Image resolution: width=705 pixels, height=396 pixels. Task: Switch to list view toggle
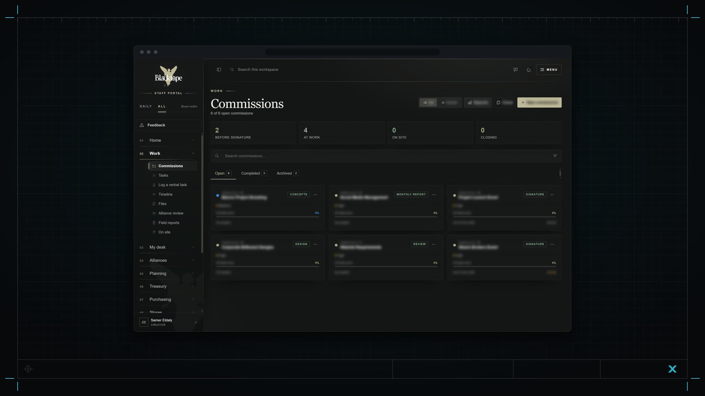point(428,102)
